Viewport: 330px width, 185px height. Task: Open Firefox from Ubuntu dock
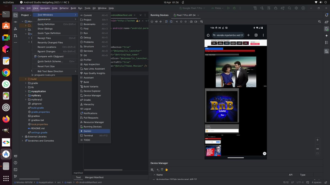coord(6,119)
